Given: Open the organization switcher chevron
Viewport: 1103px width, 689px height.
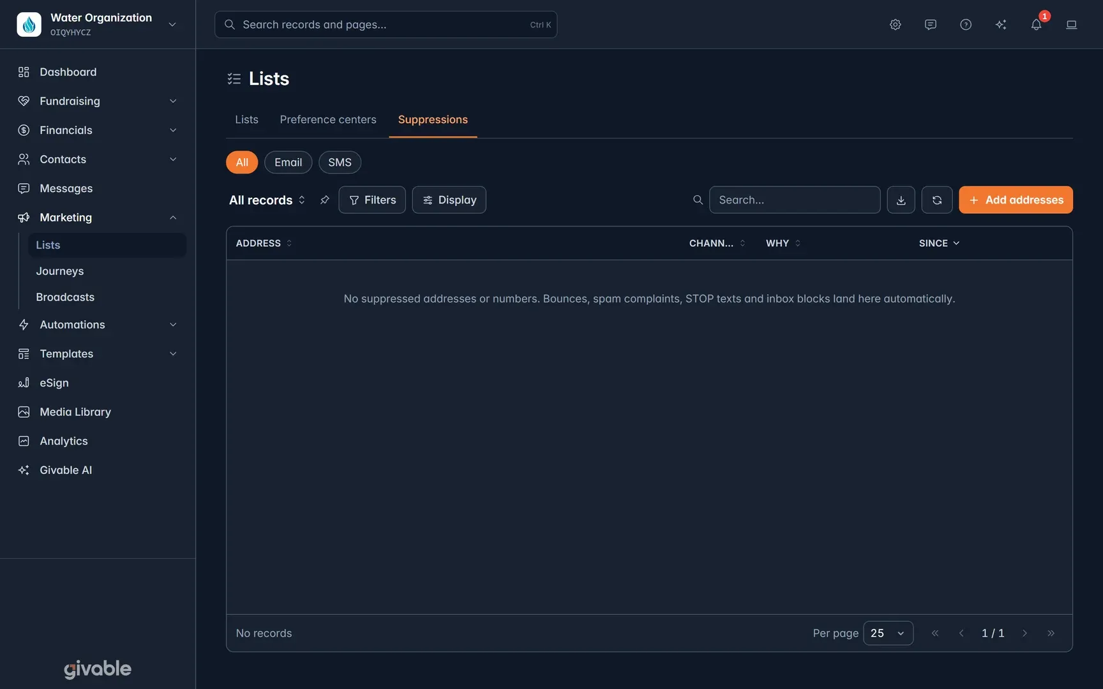Looking at the screenshot, I should [x=172, y=25].
